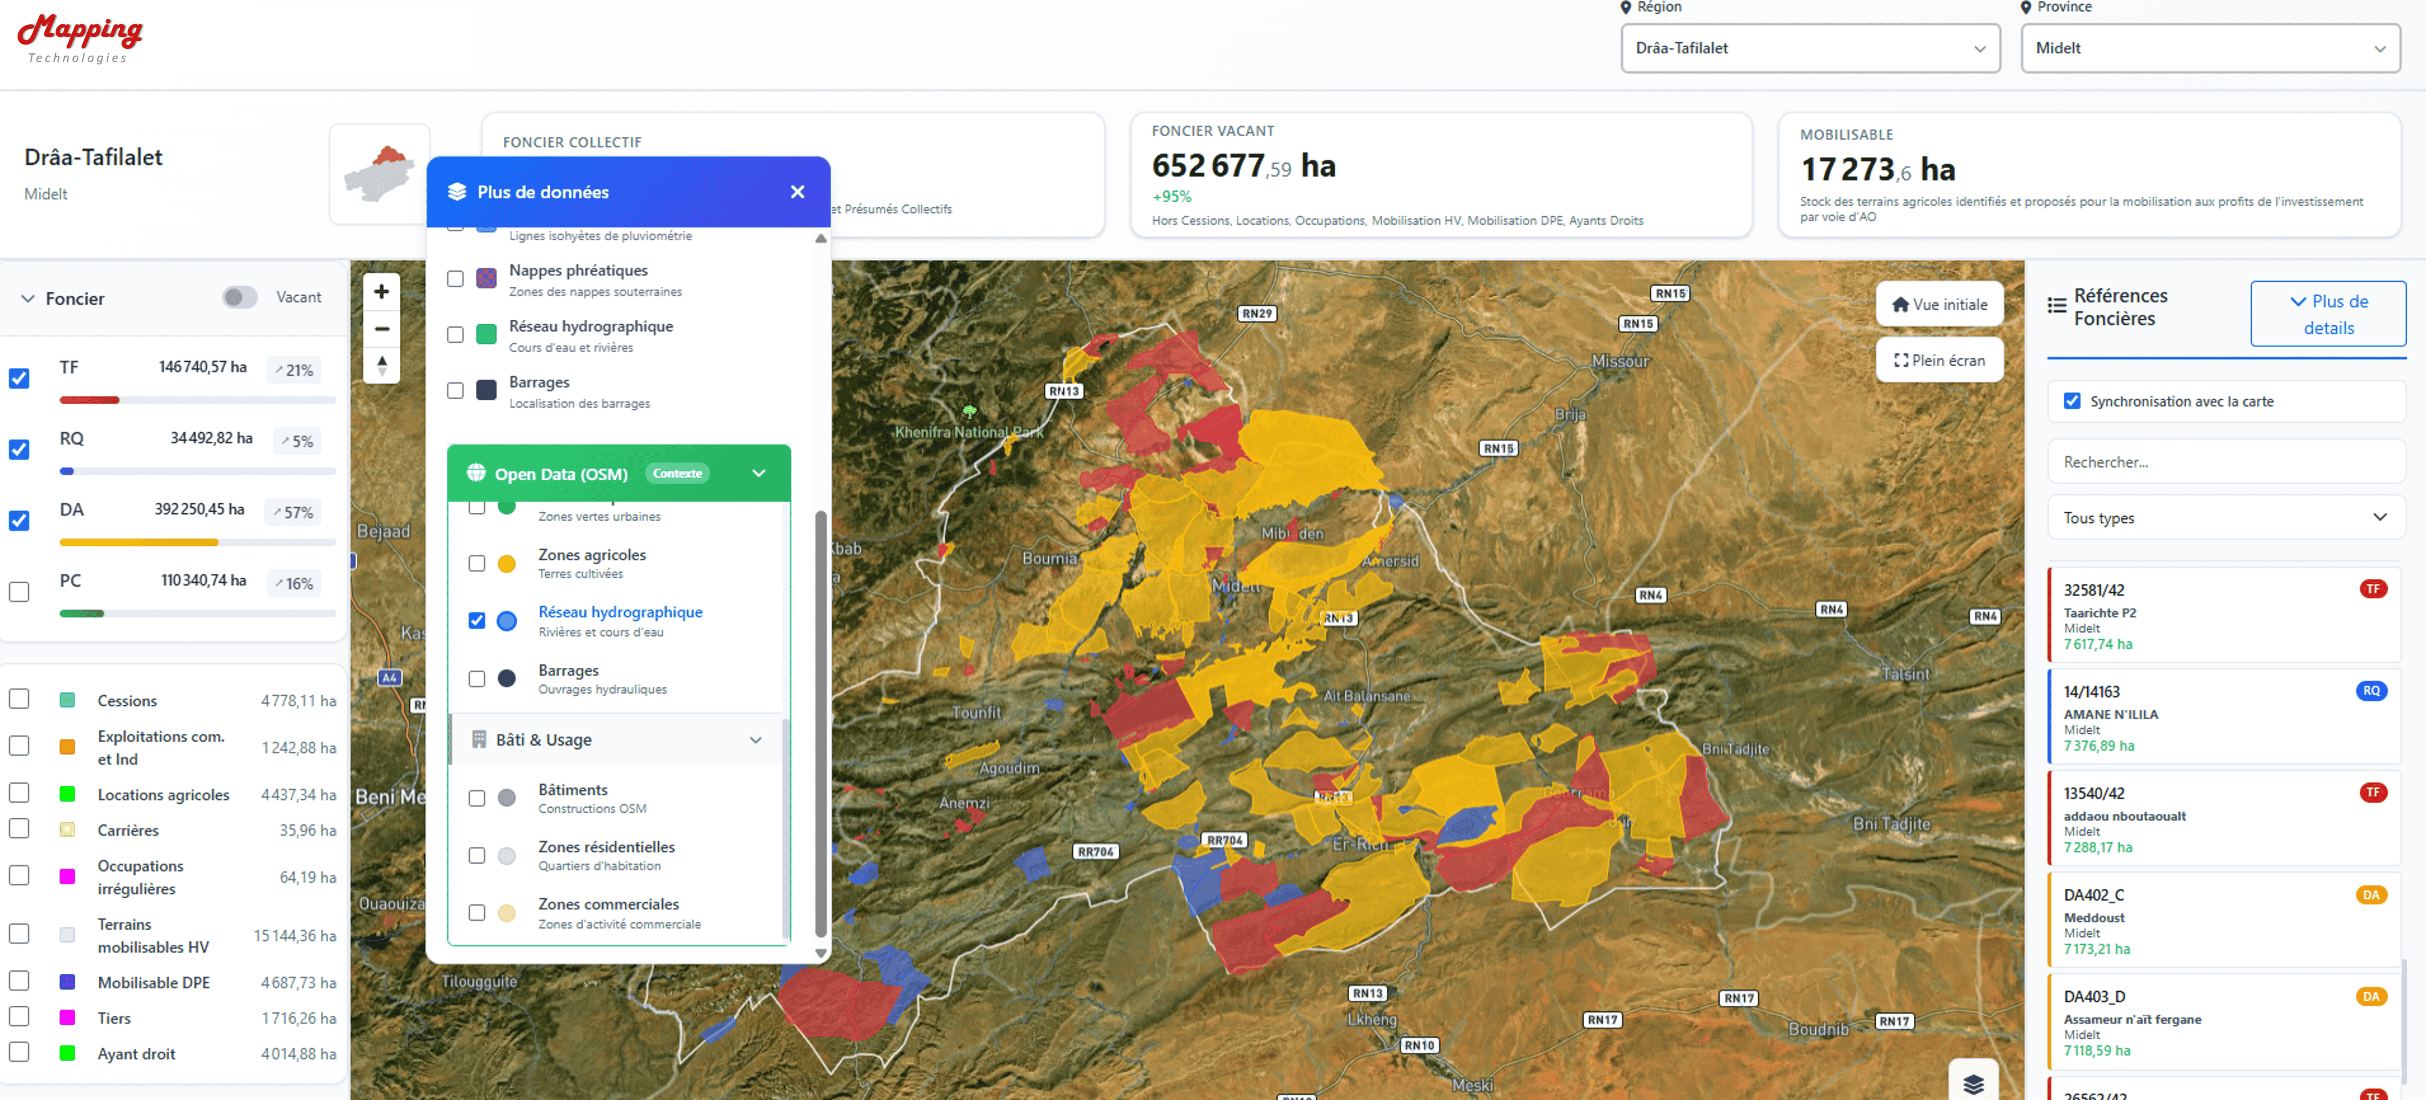This screenshot has width=2426, height=1100.
Task: Collapse the Open Data (OSM) header
Action: coord(759,473)
